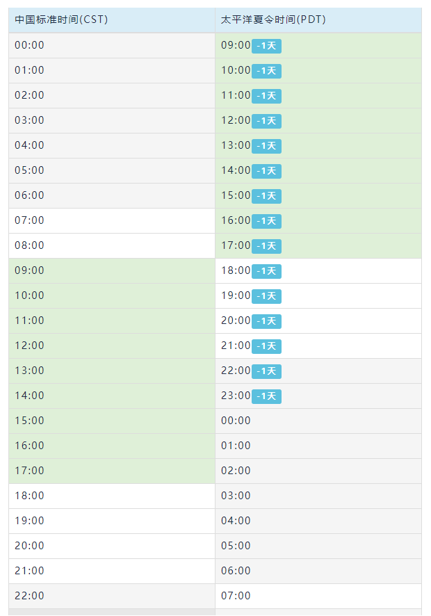Select the 19:00 CST cell
This screenshot has height=616, width=431.
tap(112, 521)
